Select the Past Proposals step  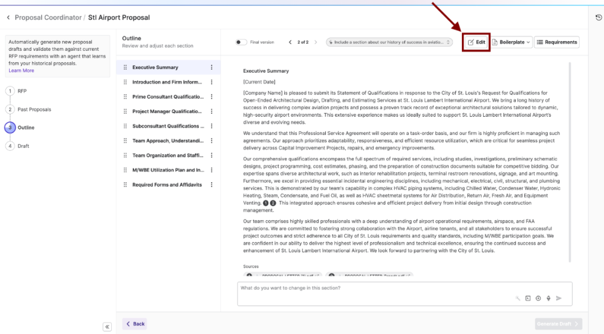coord(34,110)
